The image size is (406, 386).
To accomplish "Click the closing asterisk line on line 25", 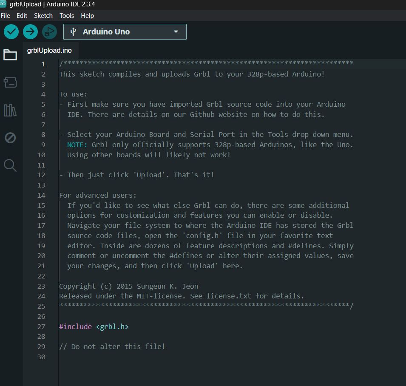I will [x=206, y=306].
